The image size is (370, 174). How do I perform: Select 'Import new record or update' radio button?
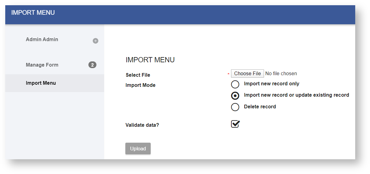tap(235, 96)
